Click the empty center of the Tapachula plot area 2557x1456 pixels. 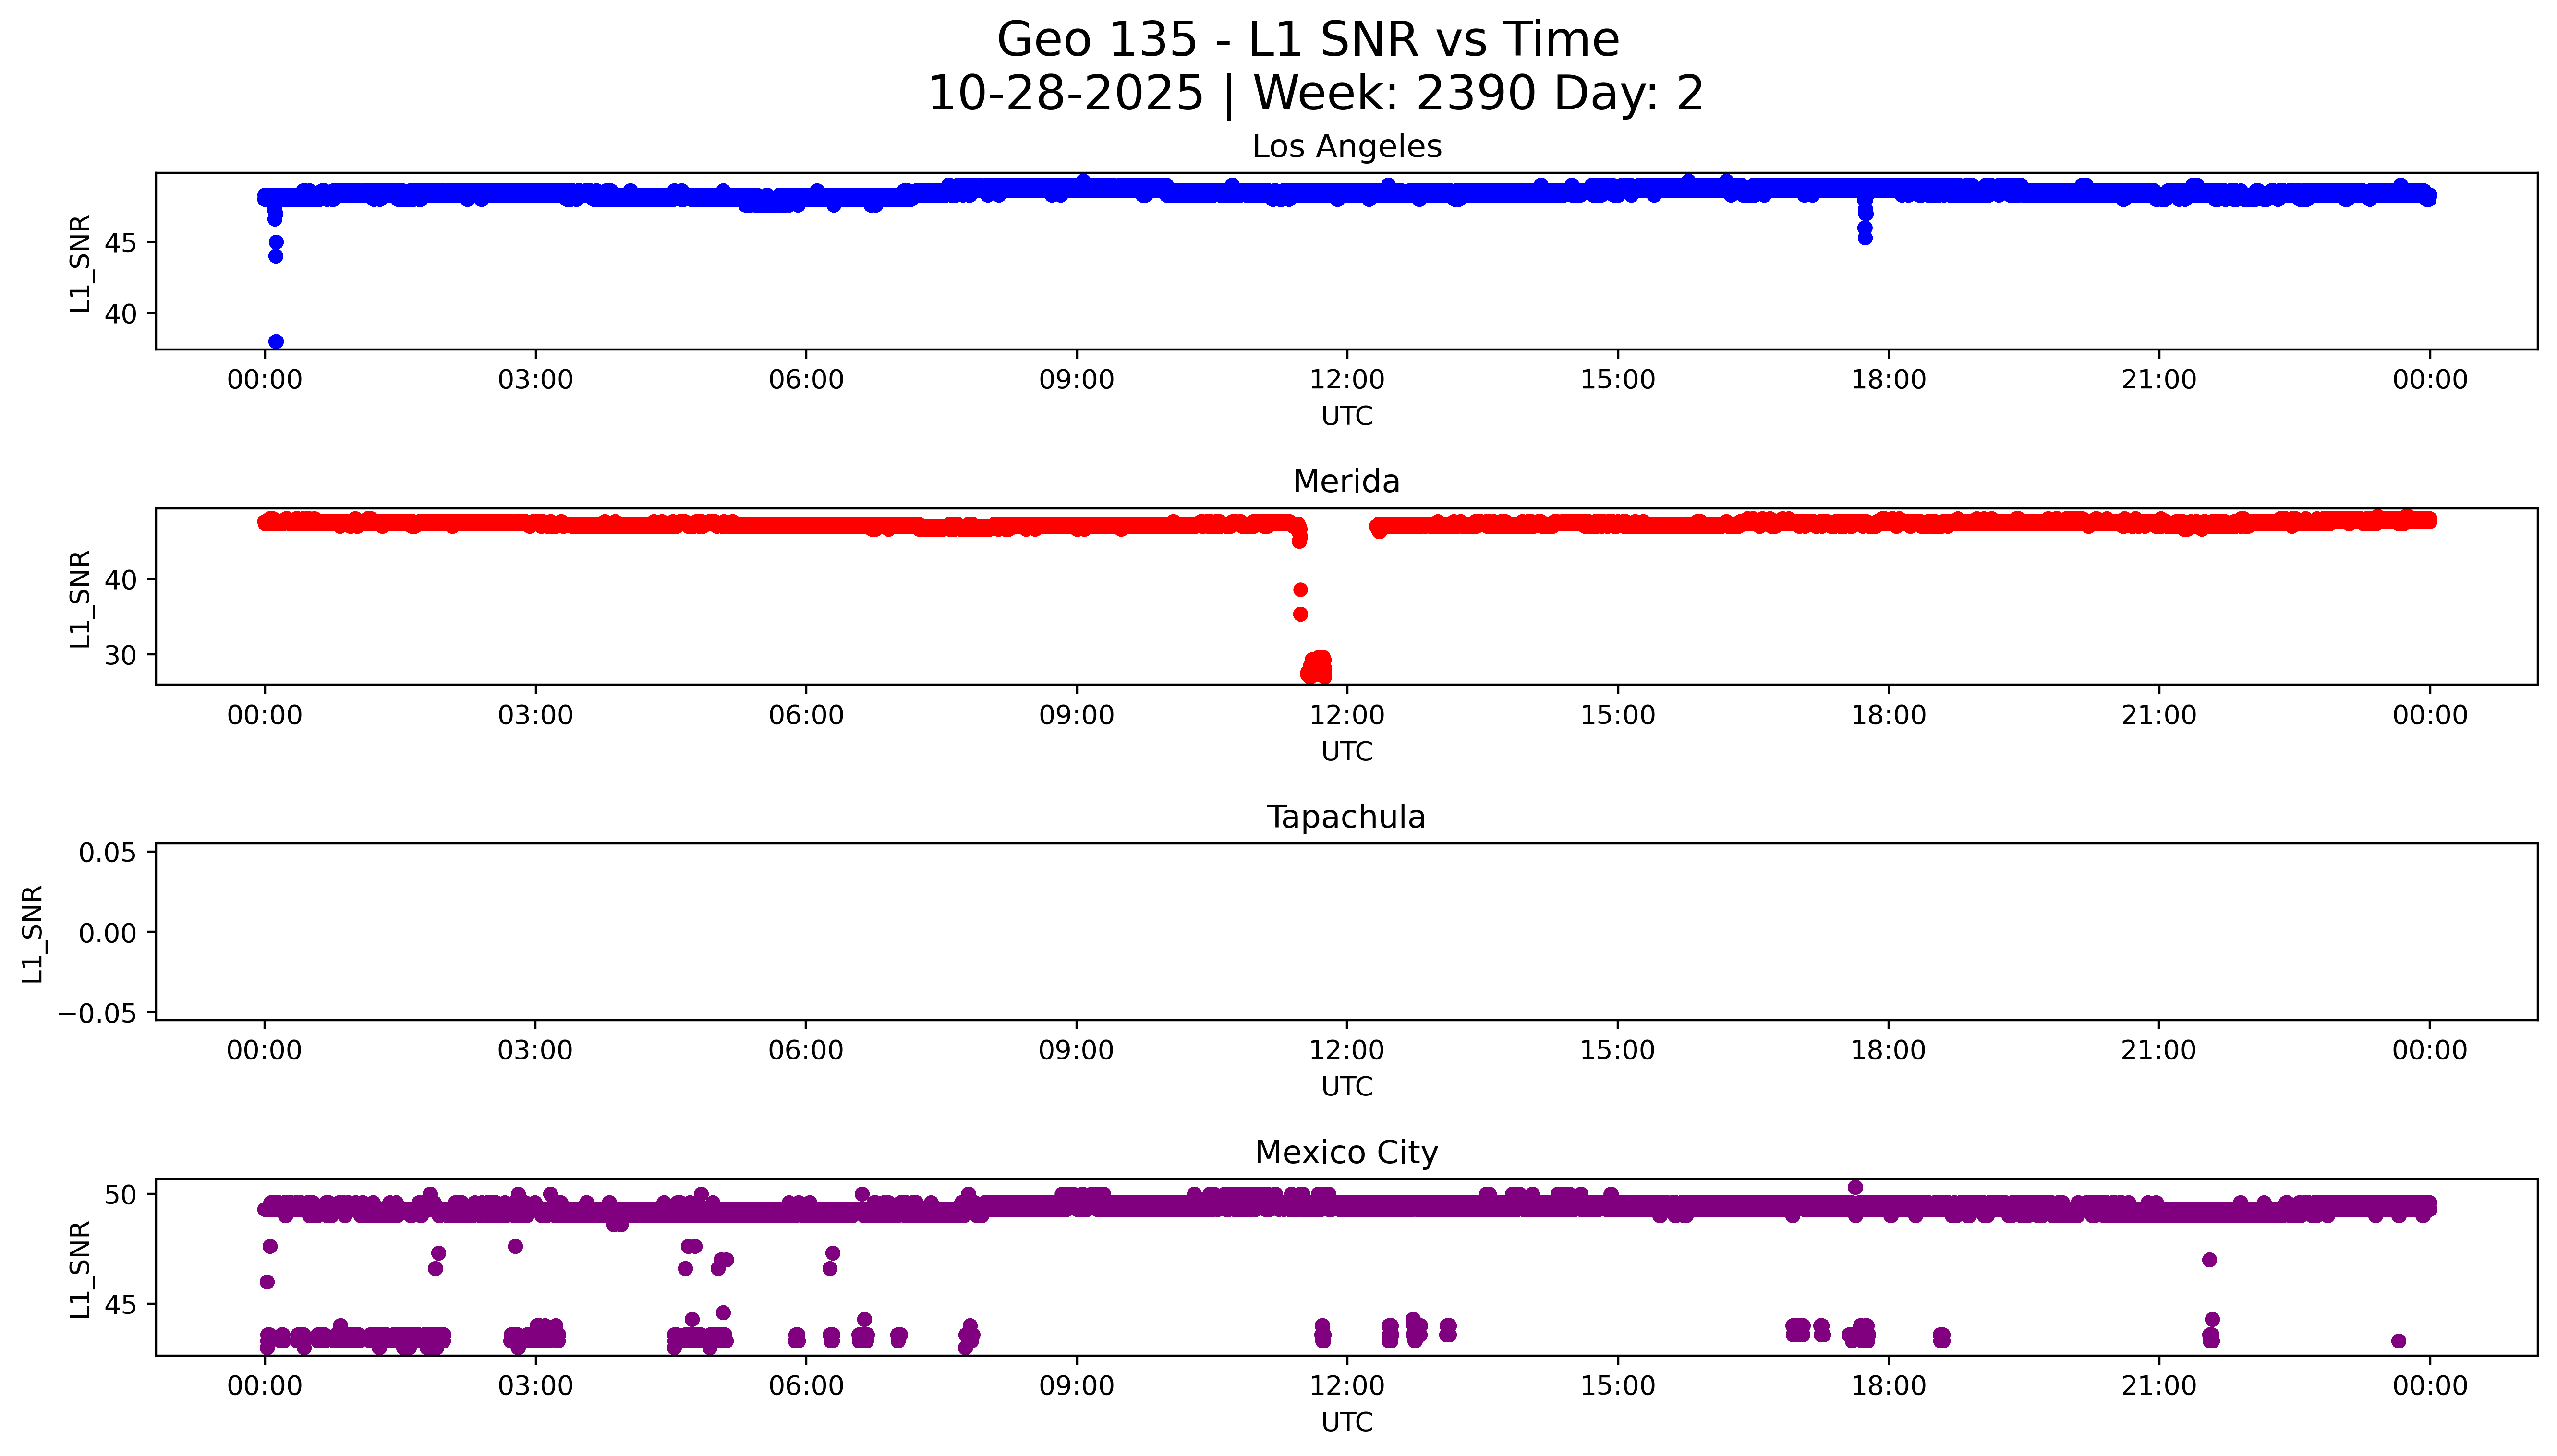coord(1346,932)
